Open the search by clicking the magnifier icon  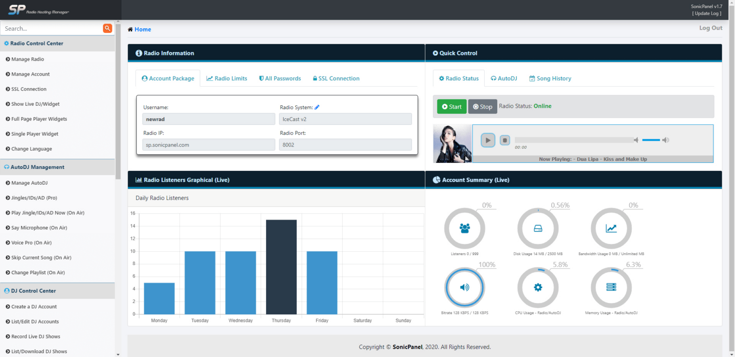coord(108,28)
